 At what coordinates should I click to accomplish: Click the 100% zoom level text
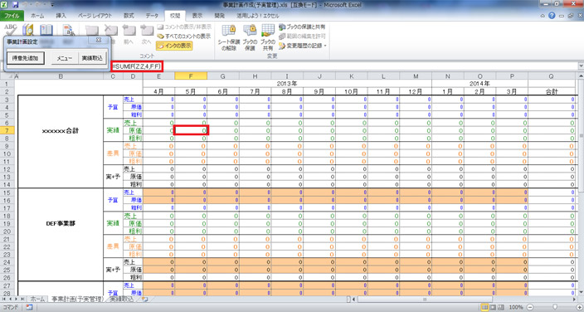pos(516,308)
